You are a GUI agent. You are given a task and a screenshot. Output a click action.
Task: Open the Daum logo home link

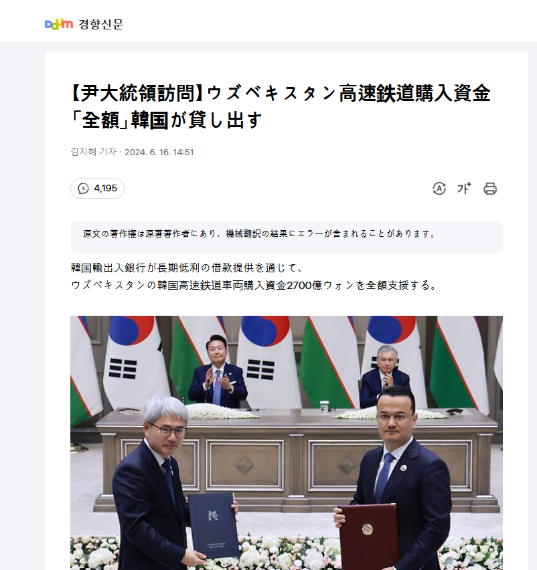(58, 24)
